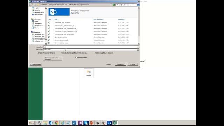Click the Questionnaires segment in the address path
Viewport: 224px width, 126px height.
85,5
